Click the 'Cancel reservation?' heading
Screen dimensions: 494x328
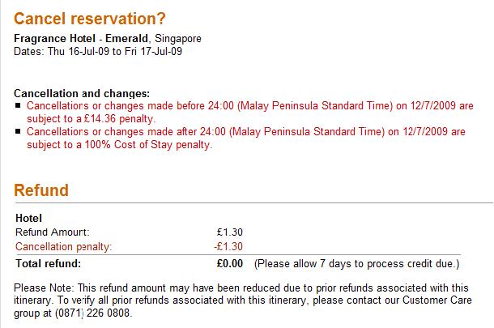[89, 19]
